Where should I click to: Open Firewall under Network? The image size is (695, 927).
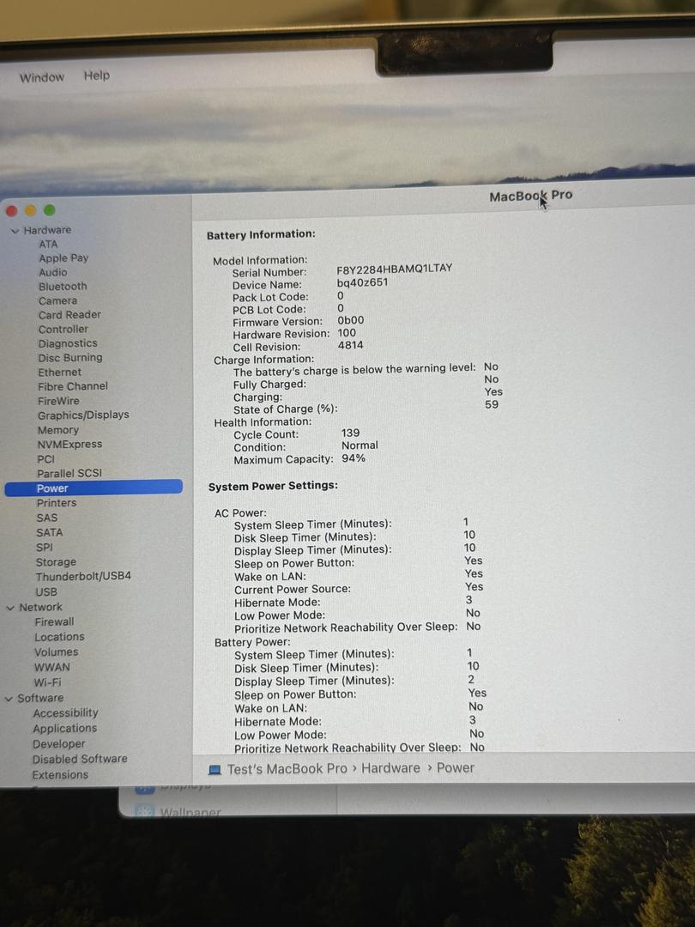(x=54, y=622)
